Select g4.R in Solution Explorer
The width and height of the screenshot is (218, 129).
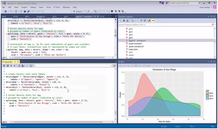coord(131,32)
